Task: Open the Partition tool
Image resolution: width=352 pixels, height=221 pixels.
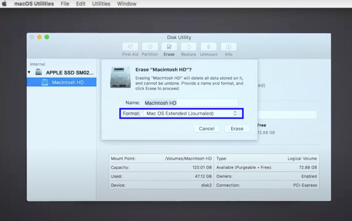Action: pyautogui.click(x=150, y=47)
